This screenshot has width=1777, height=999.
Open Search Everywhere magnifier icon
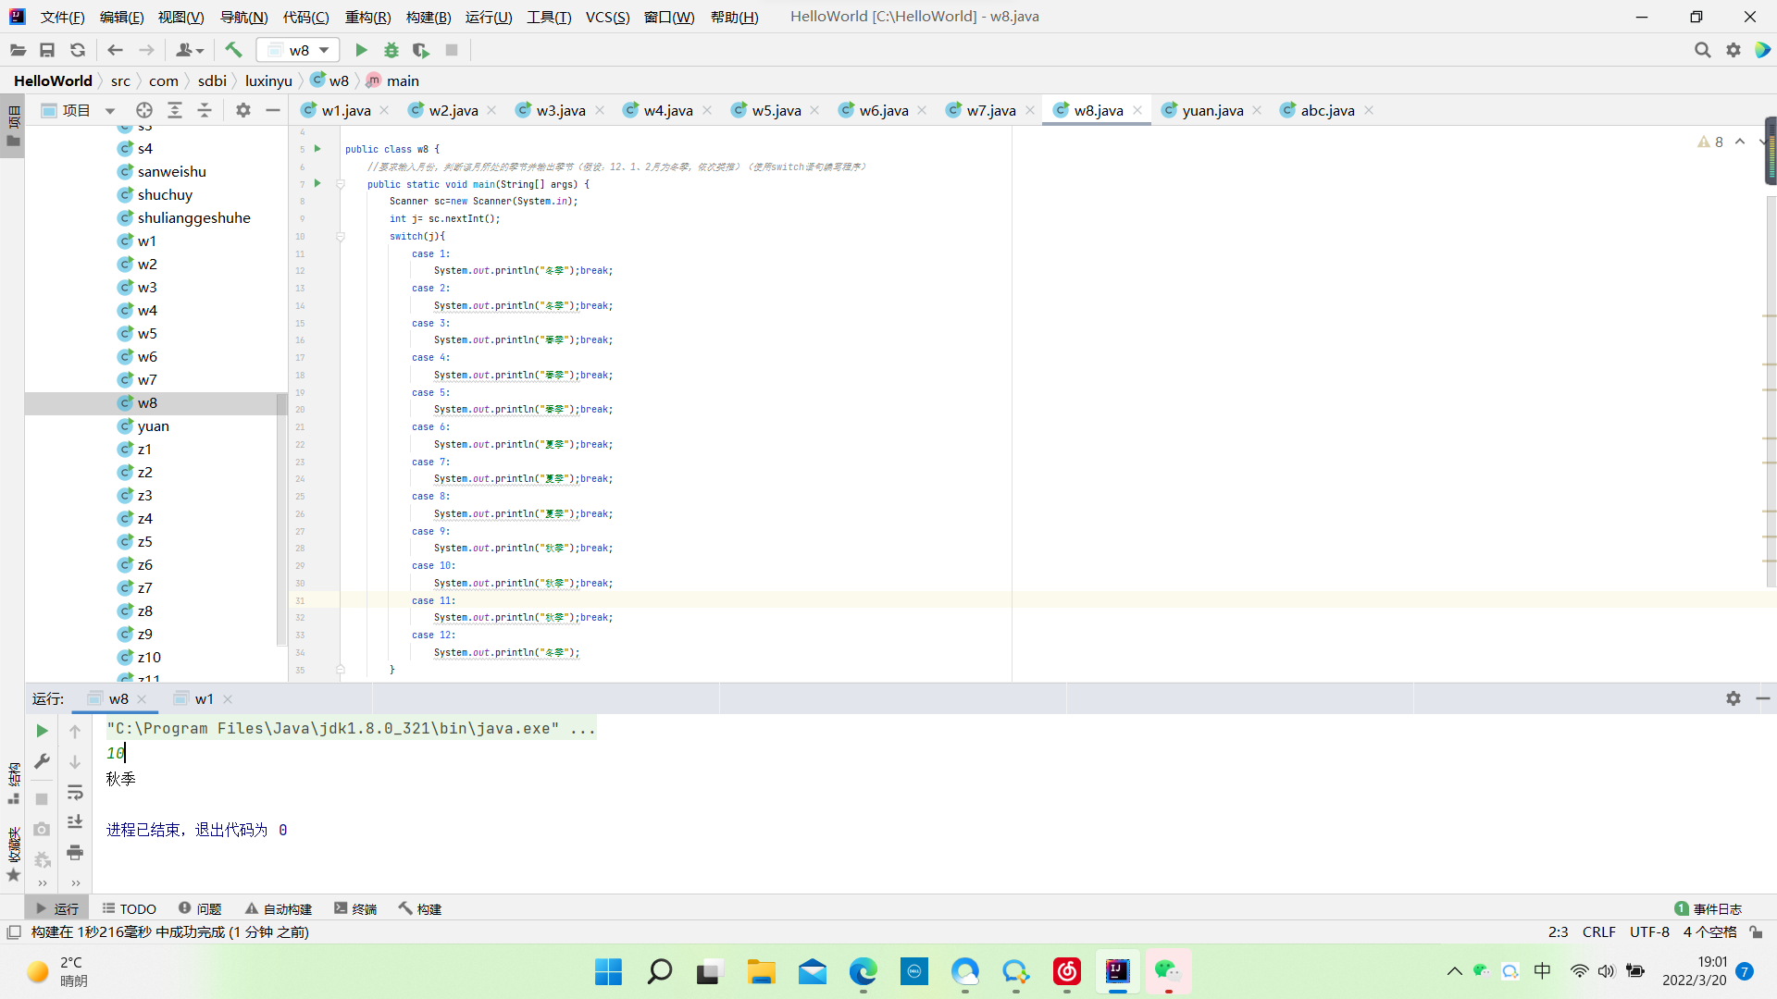pos(1702,50)
